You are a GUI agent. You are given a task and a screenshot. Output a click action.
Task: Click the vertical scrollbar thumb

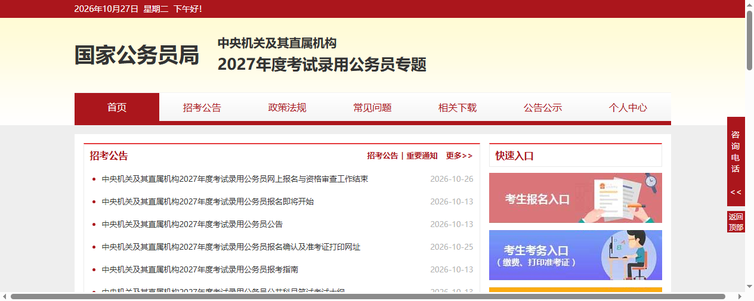point(749,40)
